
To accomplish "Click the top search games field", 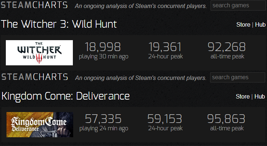I will tap(239, 5).
